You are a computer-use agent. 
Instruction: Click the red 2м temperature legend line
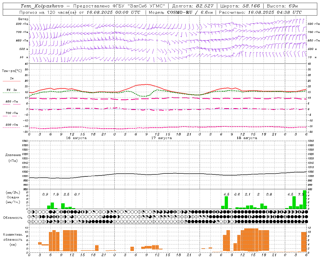coord(12,81)
